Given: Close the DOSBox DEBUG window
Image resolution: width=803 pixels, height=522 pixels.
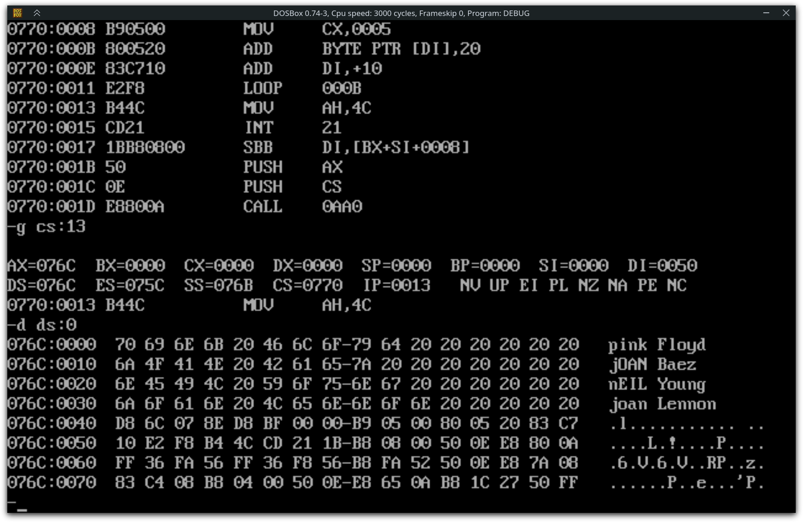Looking at the screenshot, I should tap(786, 13).
